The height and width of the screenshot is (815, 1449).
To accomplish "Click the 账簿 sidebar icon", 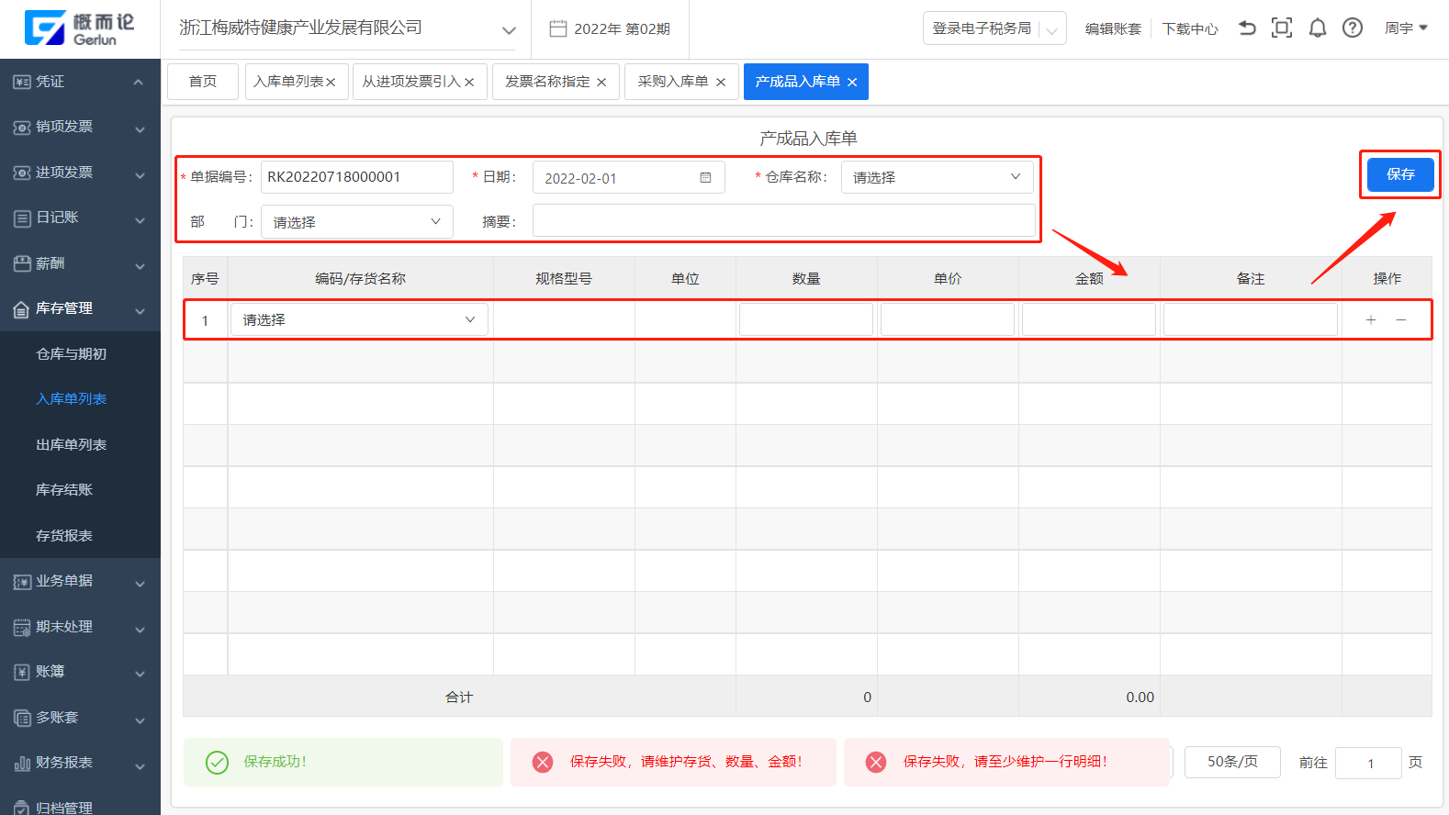I will point(22,673).
